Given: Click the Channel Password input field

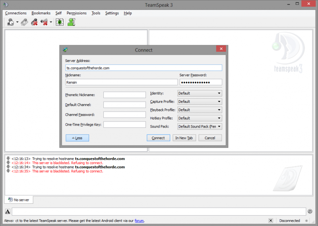Looking at the screenshot, I should [x=124, y=114].
